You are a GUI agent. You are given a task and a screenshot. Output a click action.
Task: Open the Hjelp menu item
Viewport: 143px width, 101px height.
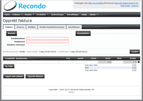[84, 14]
